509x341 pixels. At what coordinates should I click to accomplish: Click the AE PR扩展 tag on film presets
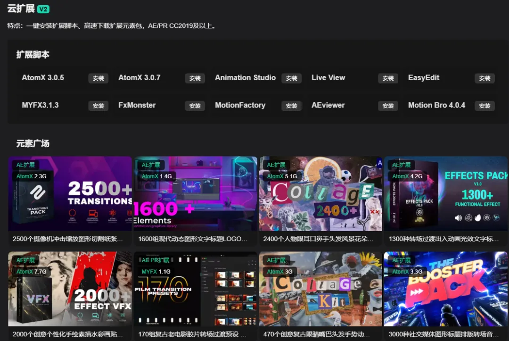click(155, 260)
